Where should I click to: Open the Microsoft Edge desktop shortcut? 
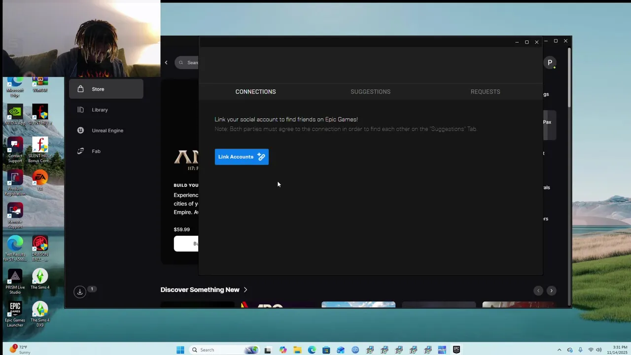(x=15, y=87)
